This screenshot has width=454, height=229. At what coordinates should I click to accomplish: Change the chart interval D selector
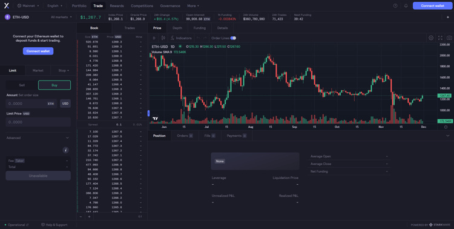(154, 38)
